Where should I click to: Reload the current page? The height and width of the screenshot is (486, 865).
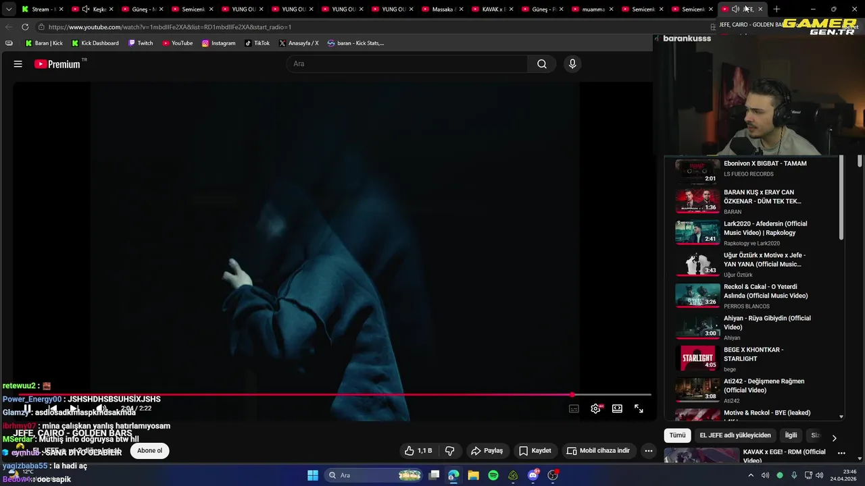click(25, 27)
